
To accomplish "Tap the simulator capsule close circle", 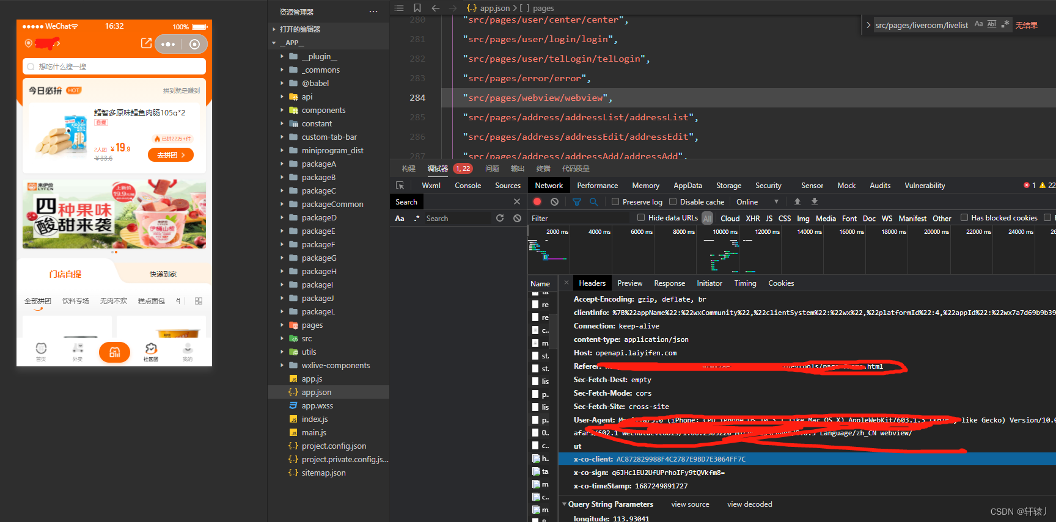I will [x=195, y=44].
